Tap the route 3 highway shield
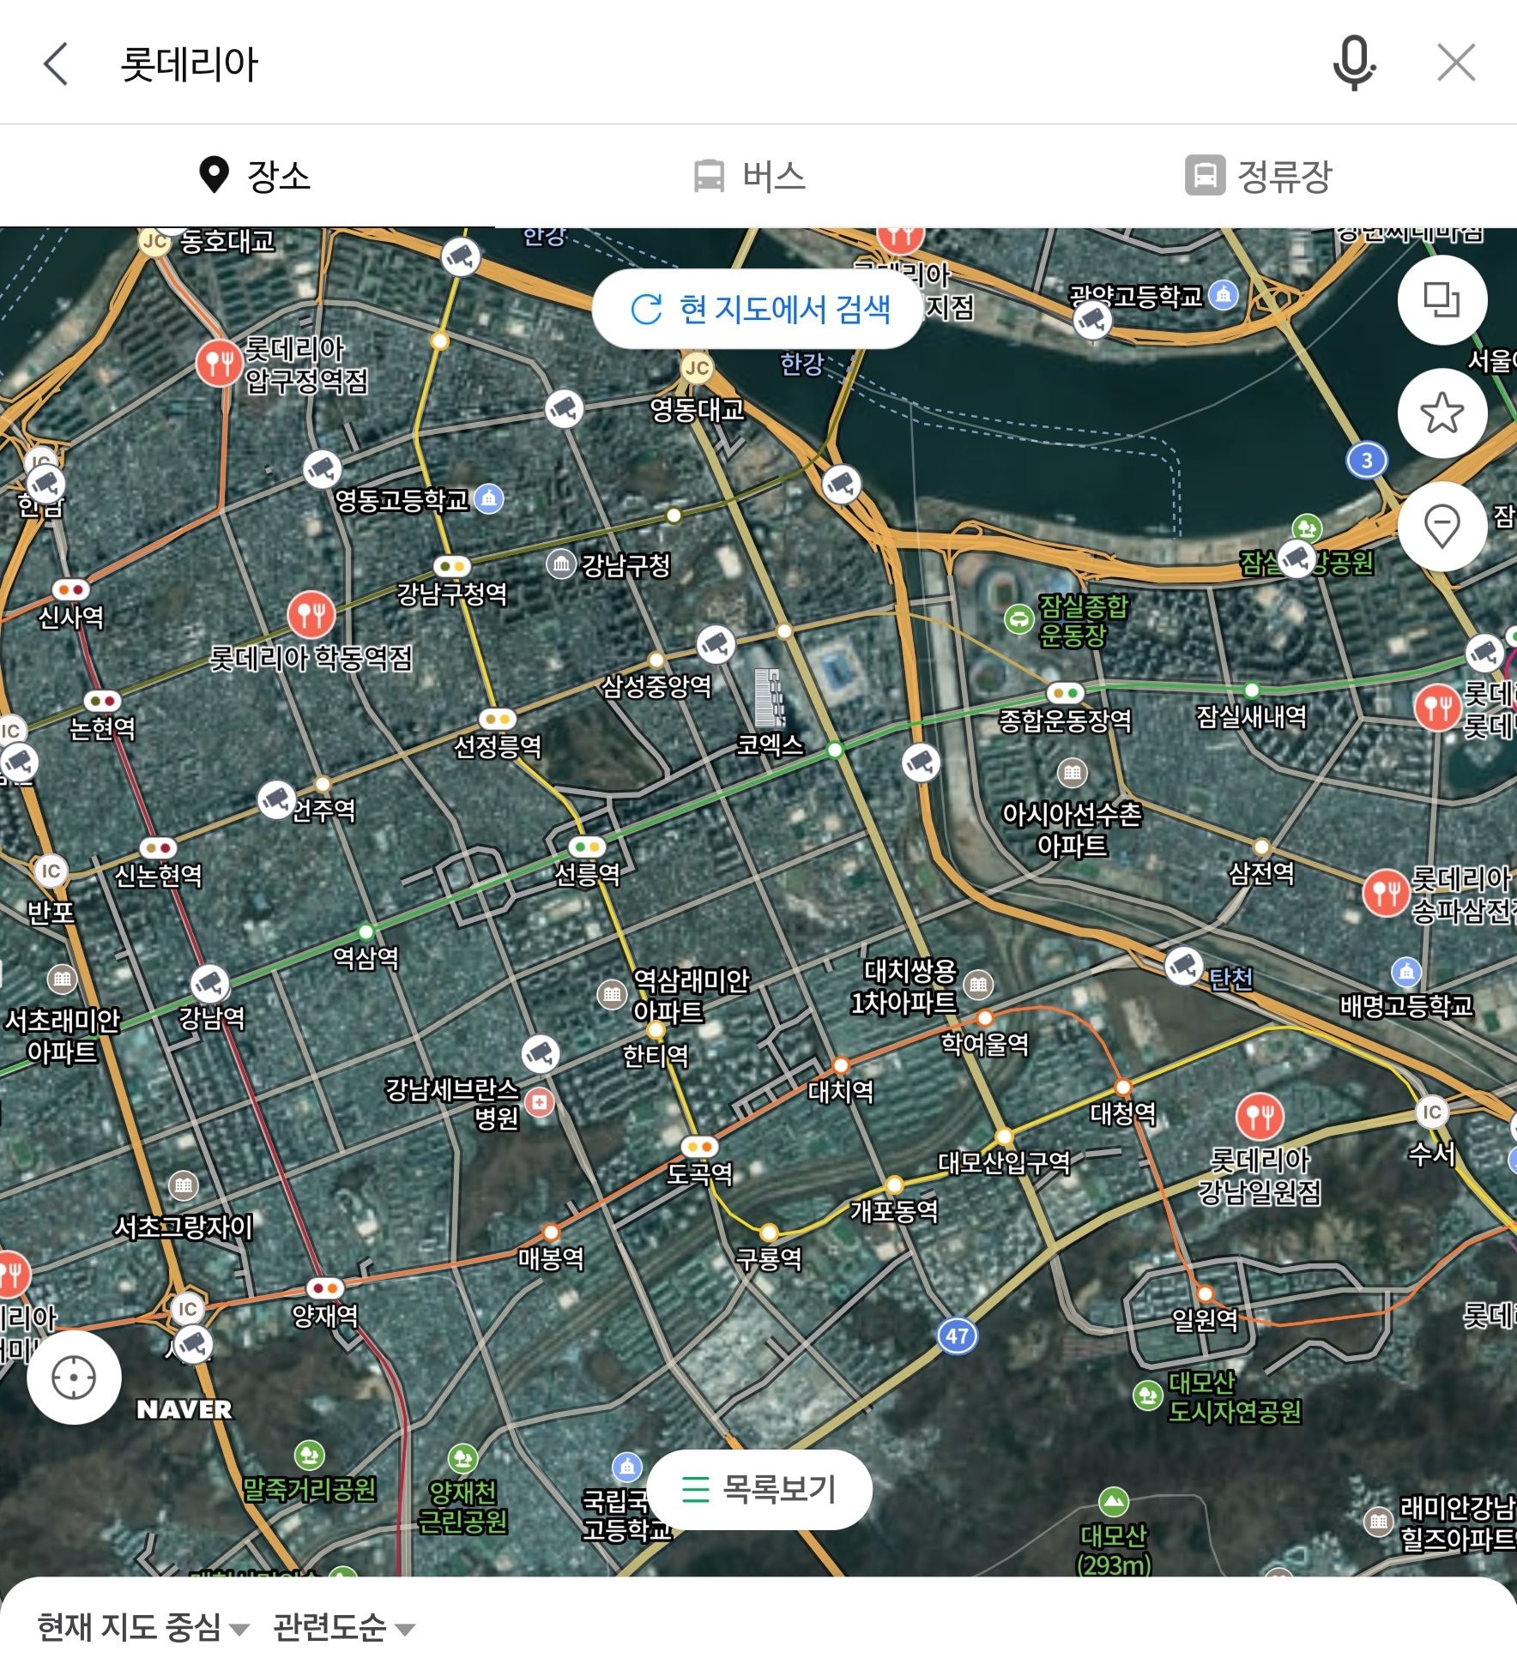Image resolution: width=1517 pixels, height=1676 pixels. click(1367, 461)
